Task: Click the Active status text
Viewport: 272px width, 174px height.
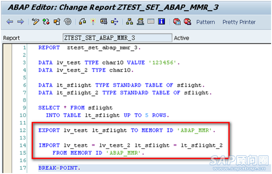Action: (181, 38)
